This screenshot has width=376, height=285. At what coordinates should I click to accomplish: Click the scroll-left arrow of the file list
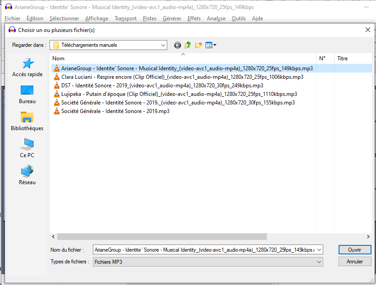pos(53,237)
